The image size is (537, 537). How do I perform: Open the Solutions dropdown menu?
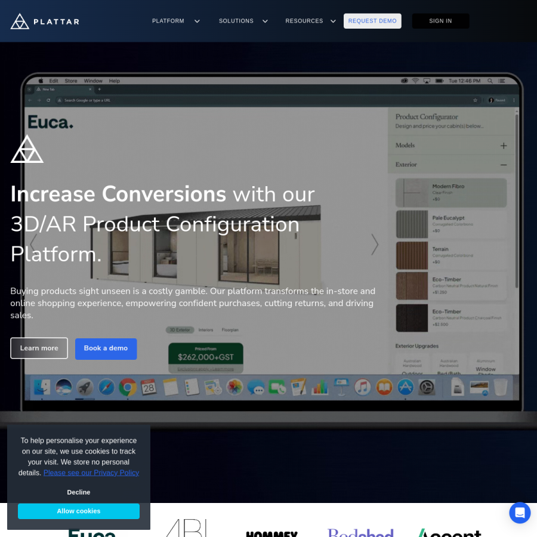coord(243,21)
